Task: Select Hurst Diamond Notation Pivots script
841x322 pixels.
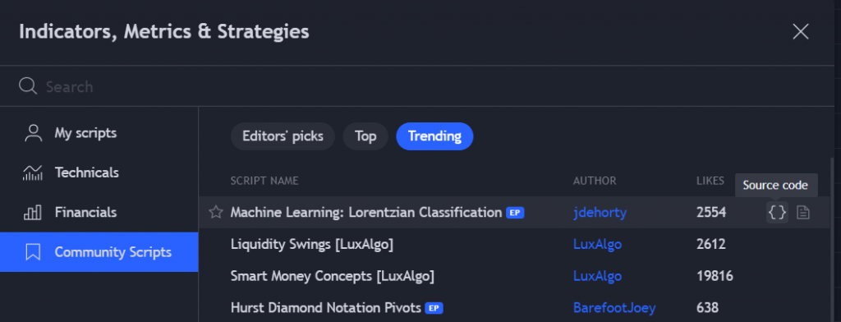Action: (x=325, y=308)
